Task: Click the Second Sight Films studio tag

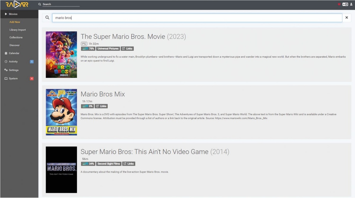Action: (109, 164)
